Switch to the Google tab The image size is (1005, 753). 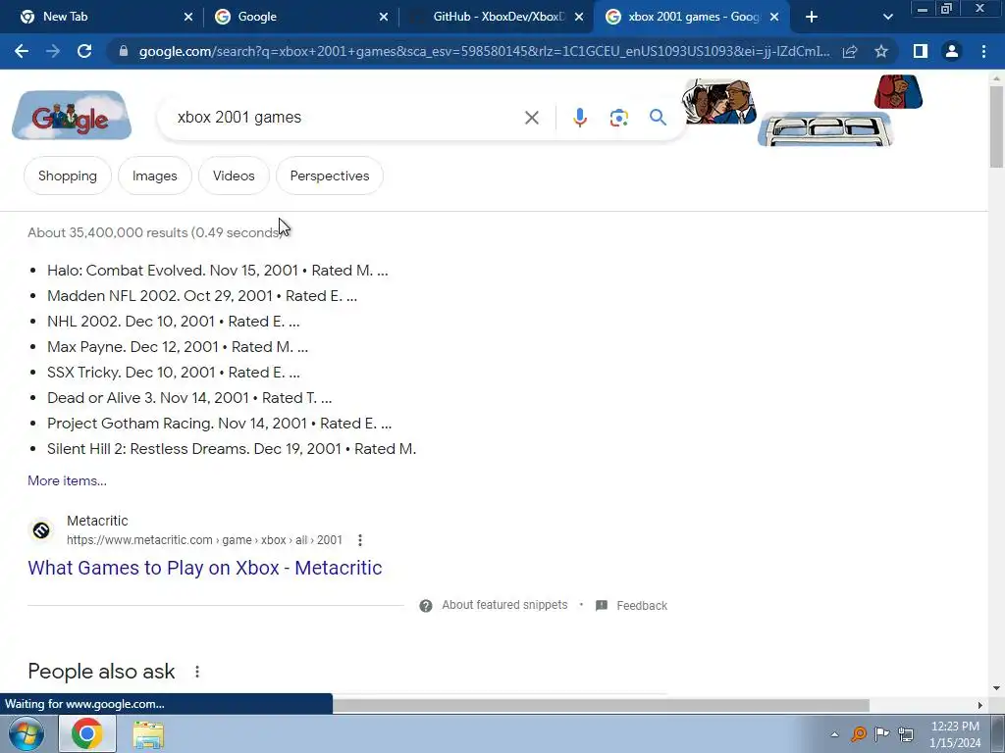click(301, 17)
